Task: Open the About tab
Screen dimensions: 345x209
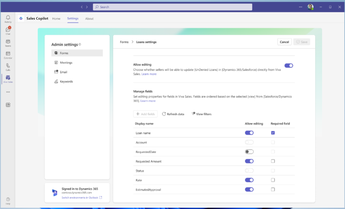Action: 89,19
